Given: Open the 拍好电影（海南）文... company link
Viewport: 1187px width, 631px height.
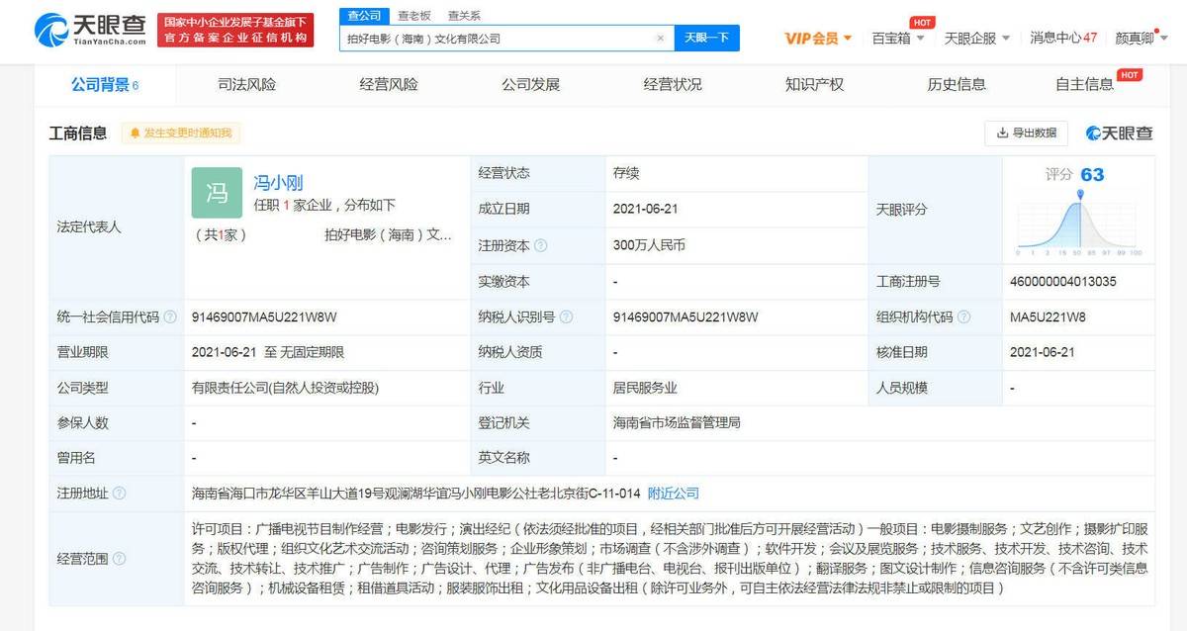Looking at the screenshot, I should point(389,234).
